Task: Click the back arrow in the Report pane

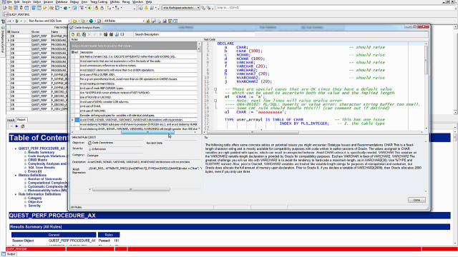Action: click(11, 126)
